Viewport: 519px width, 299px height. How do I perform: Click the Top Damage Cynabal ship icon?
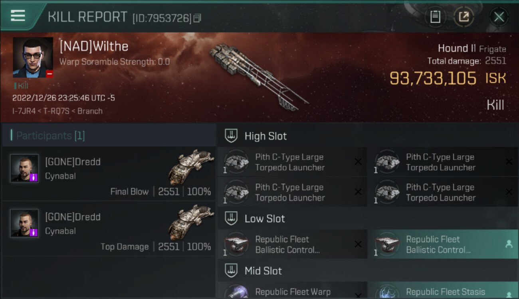pyautogui.click(x=191, y=222)
